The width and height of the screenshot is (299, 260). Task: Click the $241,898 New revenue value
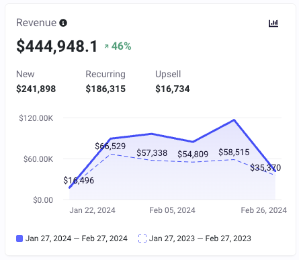(x=36, y=89)
